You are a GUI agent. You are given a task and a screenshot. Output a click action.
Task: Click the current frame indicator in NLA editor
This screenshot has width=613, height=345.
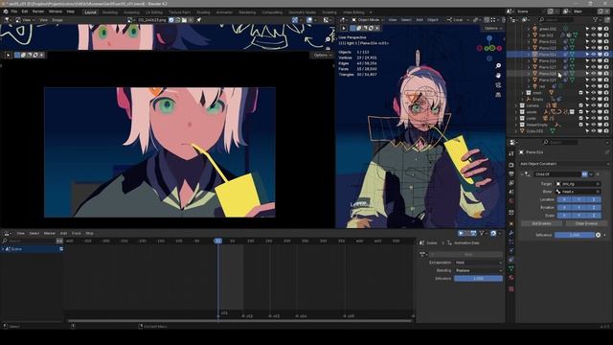[217, 241]
